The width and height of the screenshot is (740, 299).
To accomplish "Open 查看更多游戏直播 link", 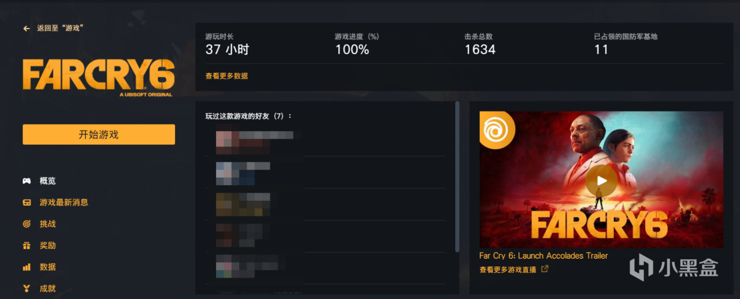I will 508,269.
